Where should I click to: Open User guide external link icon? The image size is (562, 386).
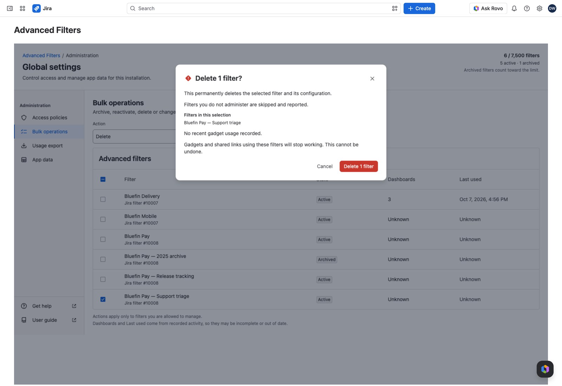pyautogui.click(x=74, y=320)
